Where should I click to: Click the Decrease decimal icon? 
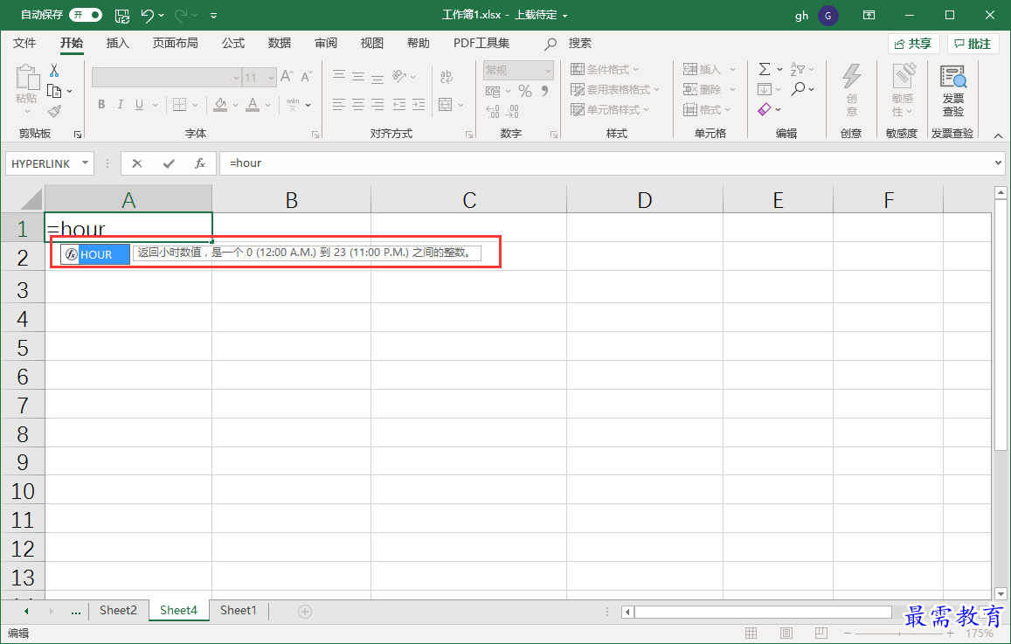click(x=512, y=112)
